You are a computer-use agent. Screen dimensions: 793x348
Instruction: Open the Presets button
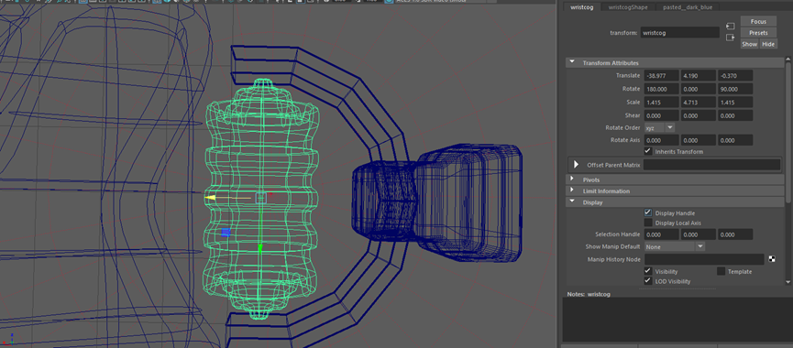click(758, 33)
